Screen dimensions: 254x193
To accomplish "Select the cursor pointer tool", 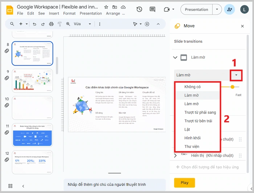I will [135, 24].
